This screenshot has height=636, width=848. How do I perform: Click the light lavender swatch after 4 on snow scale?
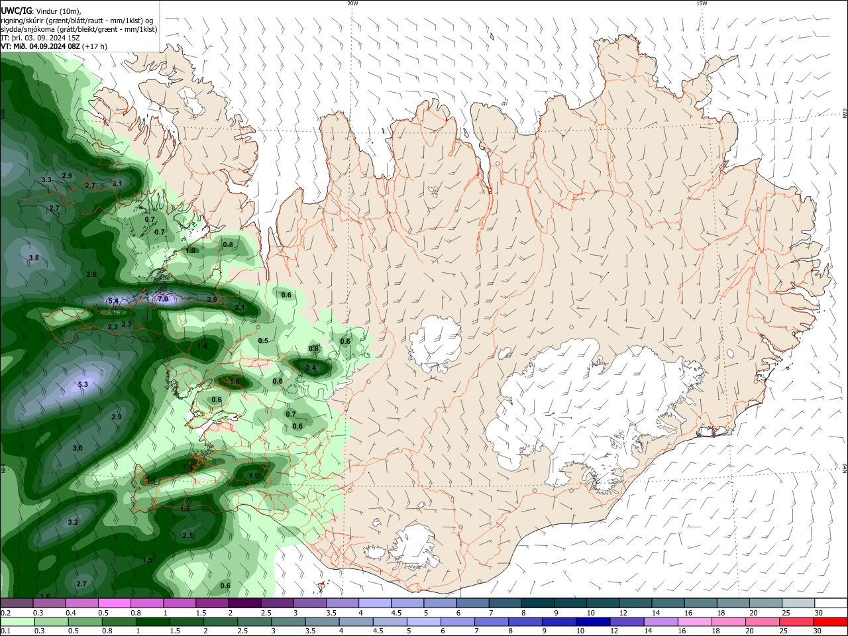click(x=375, y=604)
